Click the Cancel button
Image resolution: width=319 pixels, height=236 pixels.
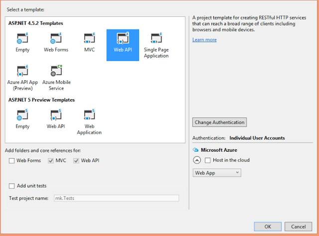(298, 227)
